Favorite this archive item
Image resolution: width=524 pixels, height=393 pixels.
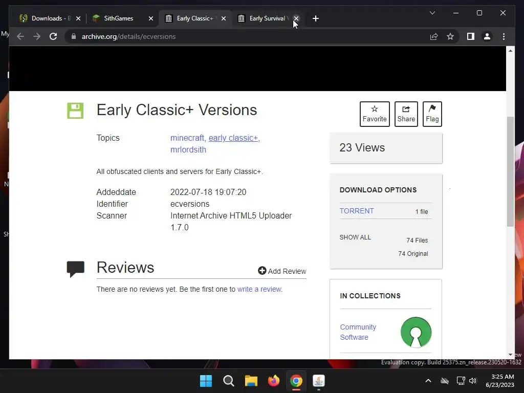coord(375,114)
